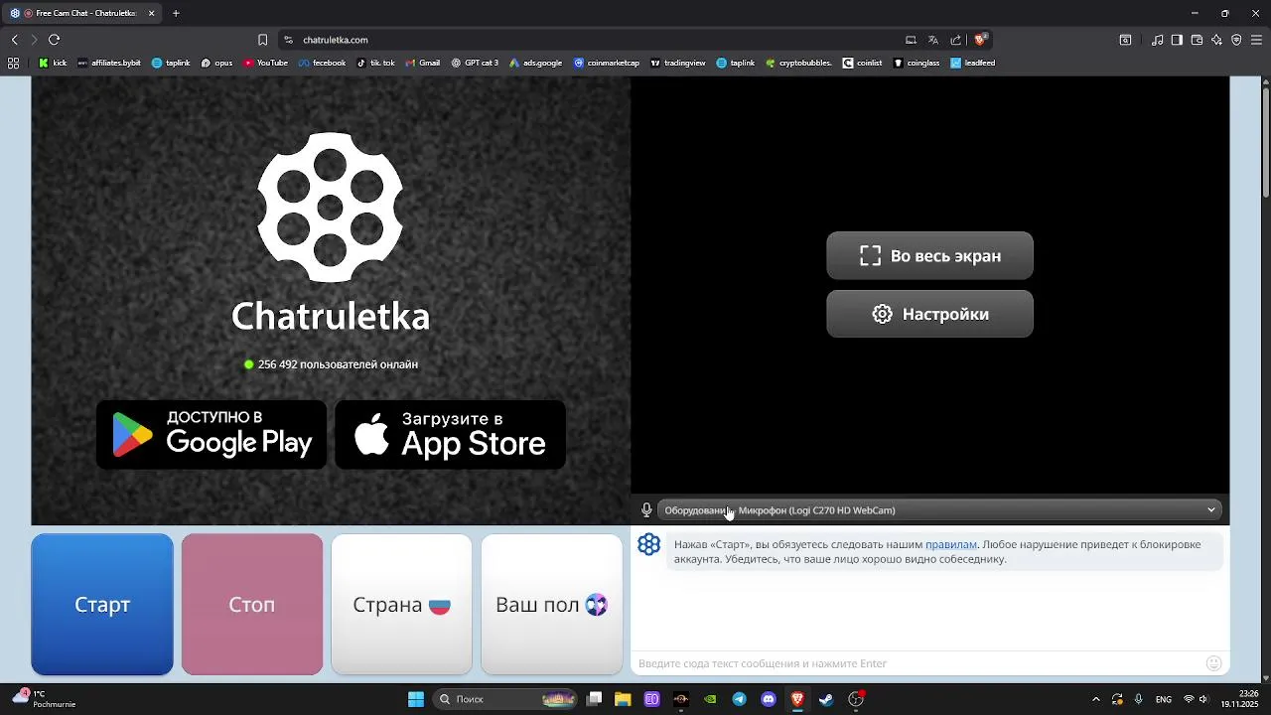Open the weather widget on the taskbar
The height and width of the screenshot is (715, 1271).
coord(45,699)
